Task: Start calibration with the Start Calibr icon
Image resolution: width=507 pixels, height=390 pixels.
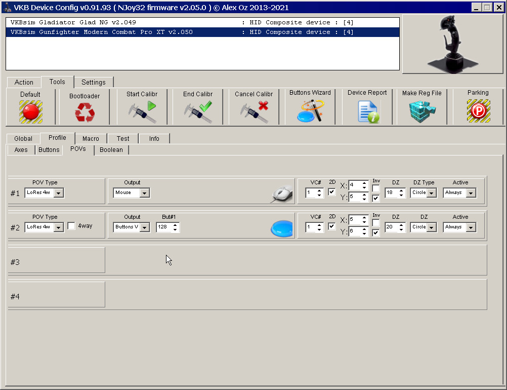Action: tap(142, 111)
